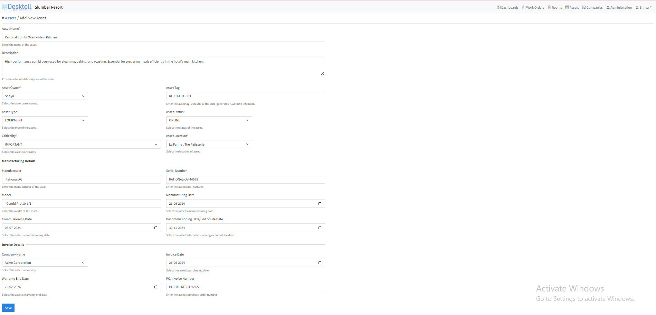Open Companies in the navigation bar
This screenshot has height=315, width=656.
(592, 8)
